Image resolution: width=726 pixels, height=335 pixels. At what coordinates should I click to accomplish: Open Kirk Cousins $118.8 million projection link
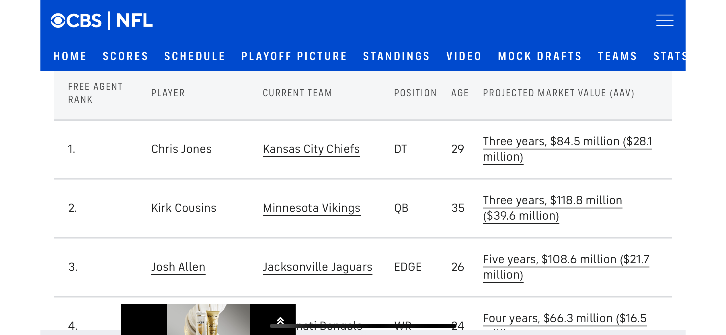click(553, 208)
